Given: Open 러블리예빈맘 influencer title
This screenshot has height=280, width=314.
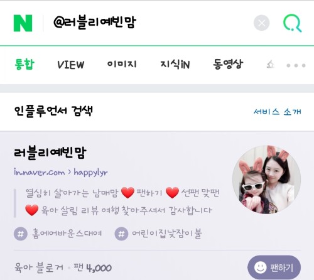Looking at the screenshot, I should tap(50, 153).
